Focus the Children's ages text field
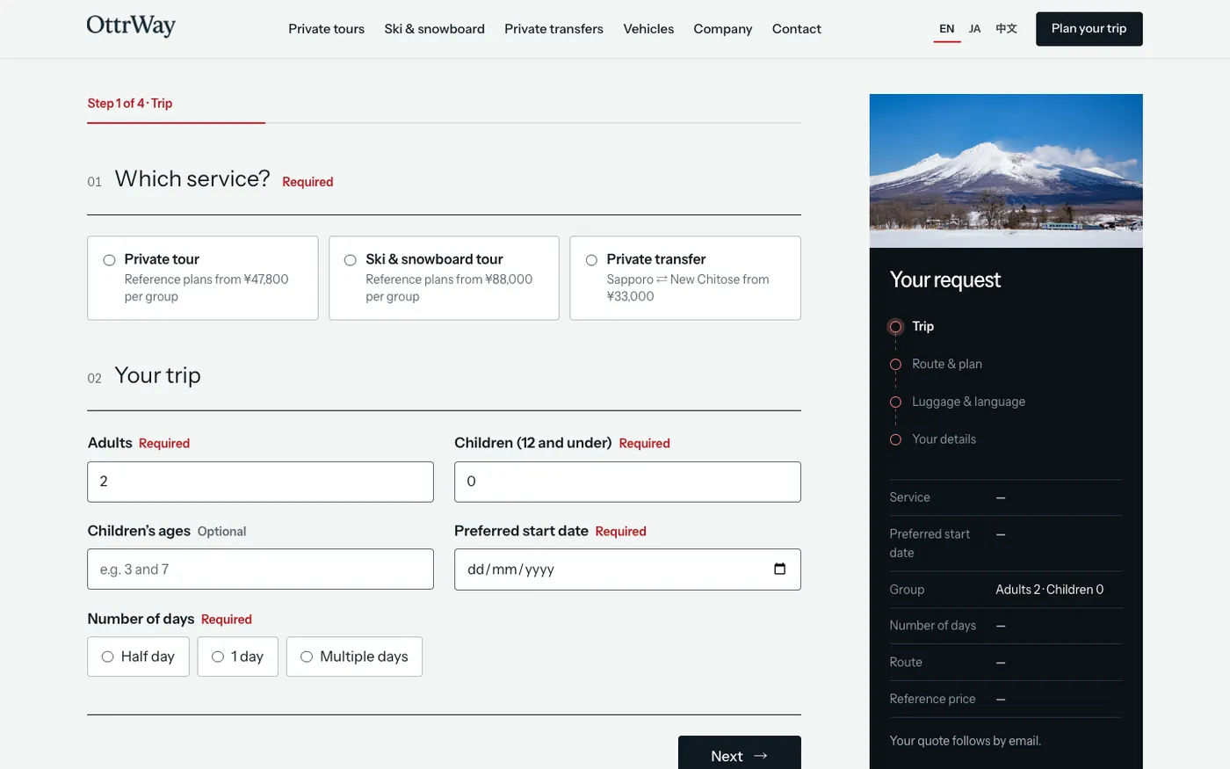Image resolution: width=1230 pixels, height=769 pixels. (x=260, y=569)
